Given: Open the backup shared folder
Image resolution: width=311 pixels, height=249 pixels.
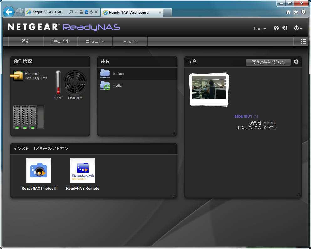Looking at the screenshot, I should click(x=118, y=74).
